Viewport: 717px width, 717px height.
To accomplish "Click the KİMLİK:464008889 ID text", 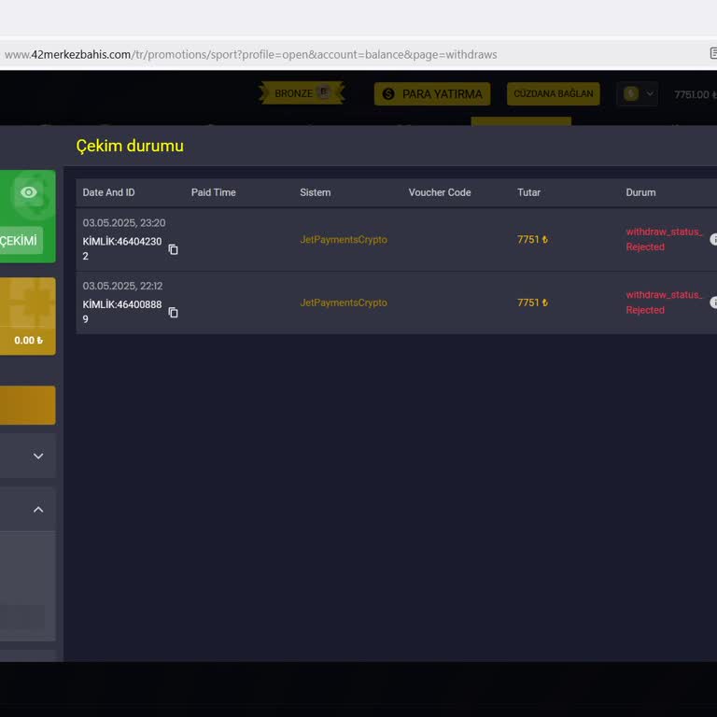I will (122, 312).
